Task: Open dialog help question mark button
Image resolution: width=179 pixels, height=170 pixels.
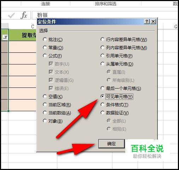Action: 147,22
